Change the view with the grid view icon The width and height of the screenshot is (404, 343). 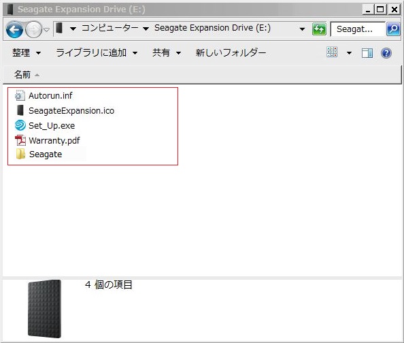(x=332, y=52)
